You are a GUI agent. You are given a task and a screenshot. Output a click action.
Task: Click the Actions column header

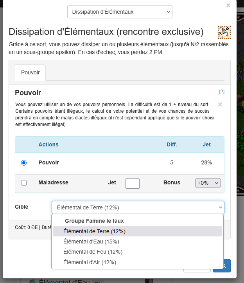[x=48, y=144]
